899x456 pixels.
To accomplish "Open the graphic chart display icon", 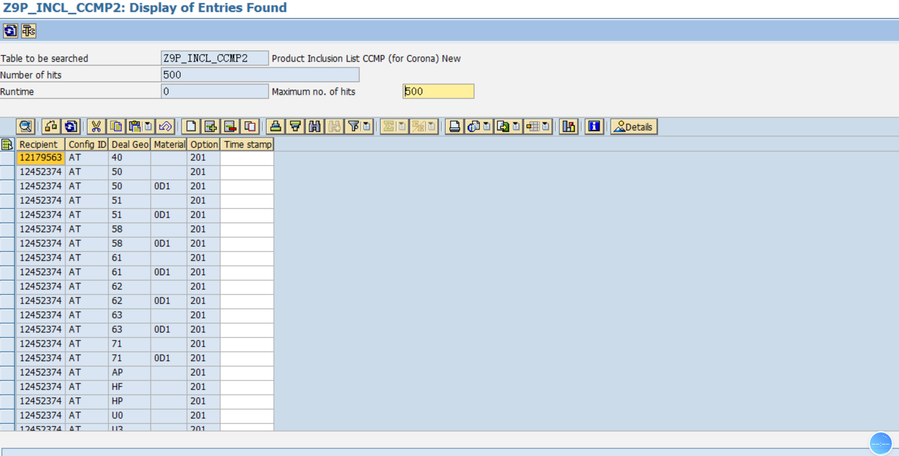I will pyautogui.click(x=569, y=127).
